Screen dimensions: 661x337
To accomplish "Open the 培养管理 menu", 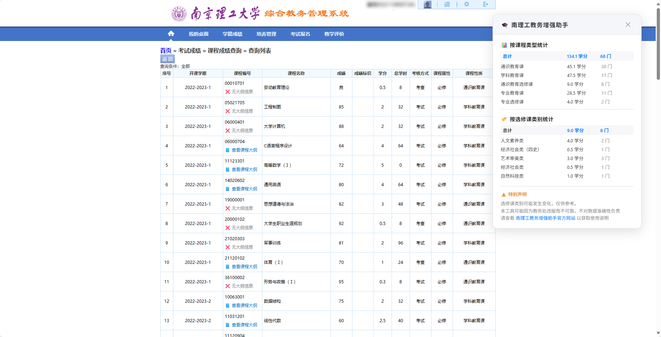I will coord(266,34).
